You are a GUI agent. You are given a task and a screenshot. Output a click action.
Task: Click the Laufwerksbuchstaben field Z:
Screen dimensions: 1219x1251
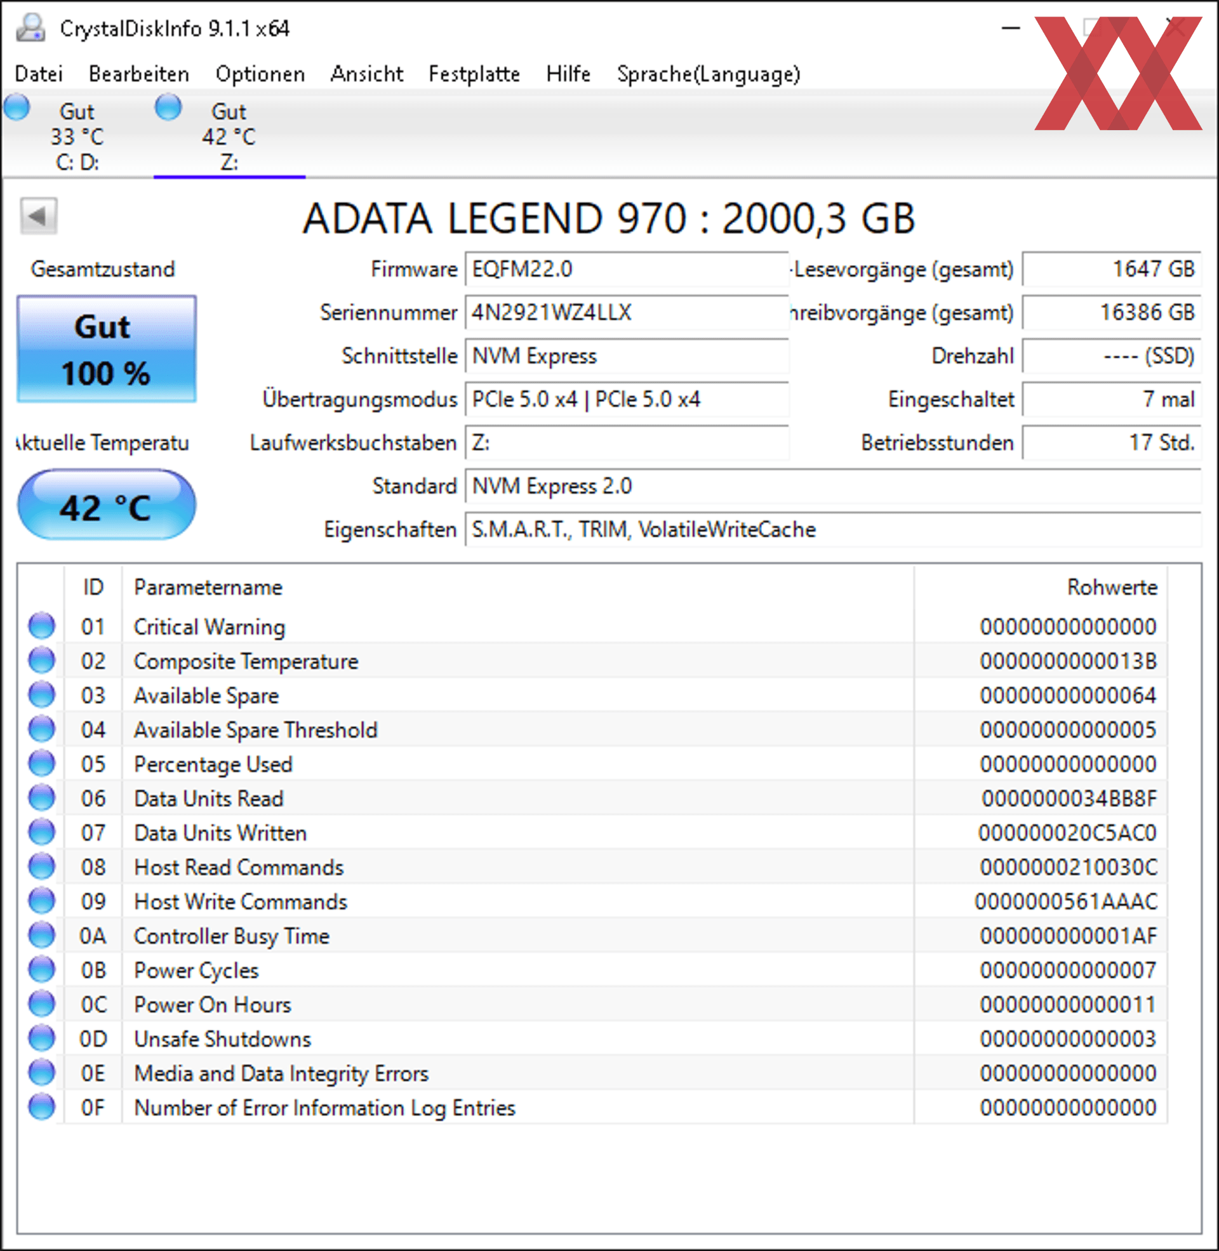tap(627, 443)
